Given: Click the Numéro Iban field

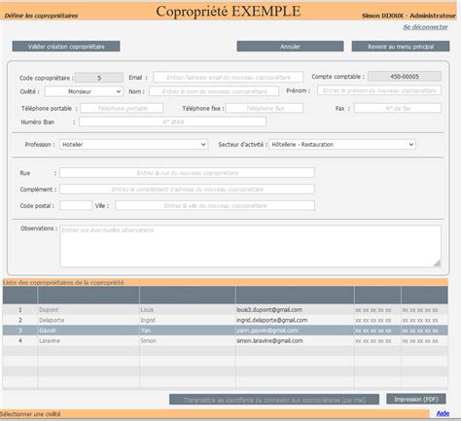Looking at the screenshot, I should (x=173, y=122).
